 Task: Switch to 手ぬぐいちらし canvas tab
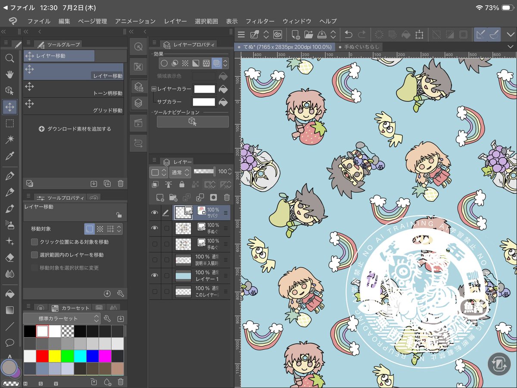(x=358, y=47)
